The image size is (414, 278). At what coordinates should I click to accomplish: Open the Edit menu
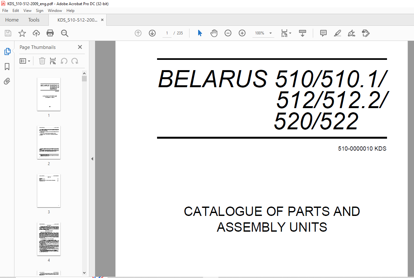point(16,11)
